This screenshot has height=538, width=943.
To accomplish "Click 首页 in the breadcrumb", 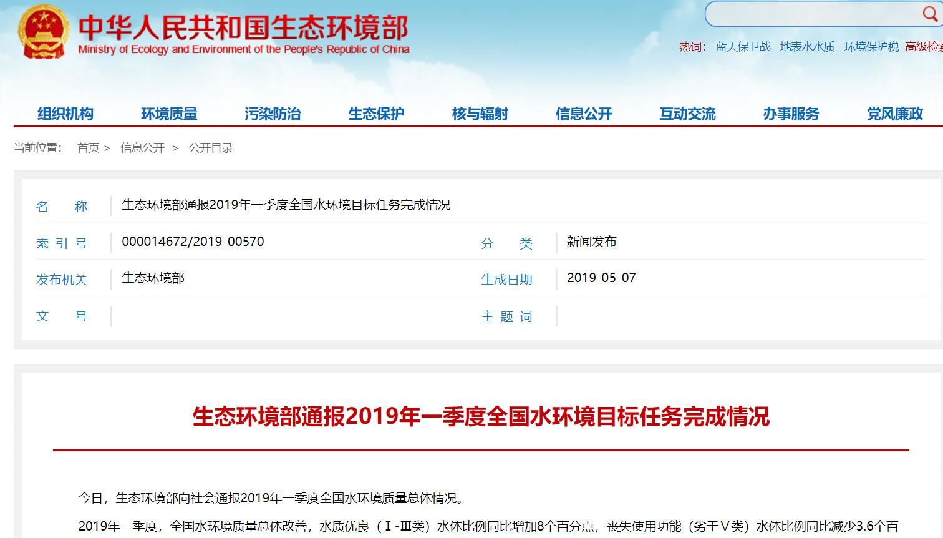I will pos(88,148).
